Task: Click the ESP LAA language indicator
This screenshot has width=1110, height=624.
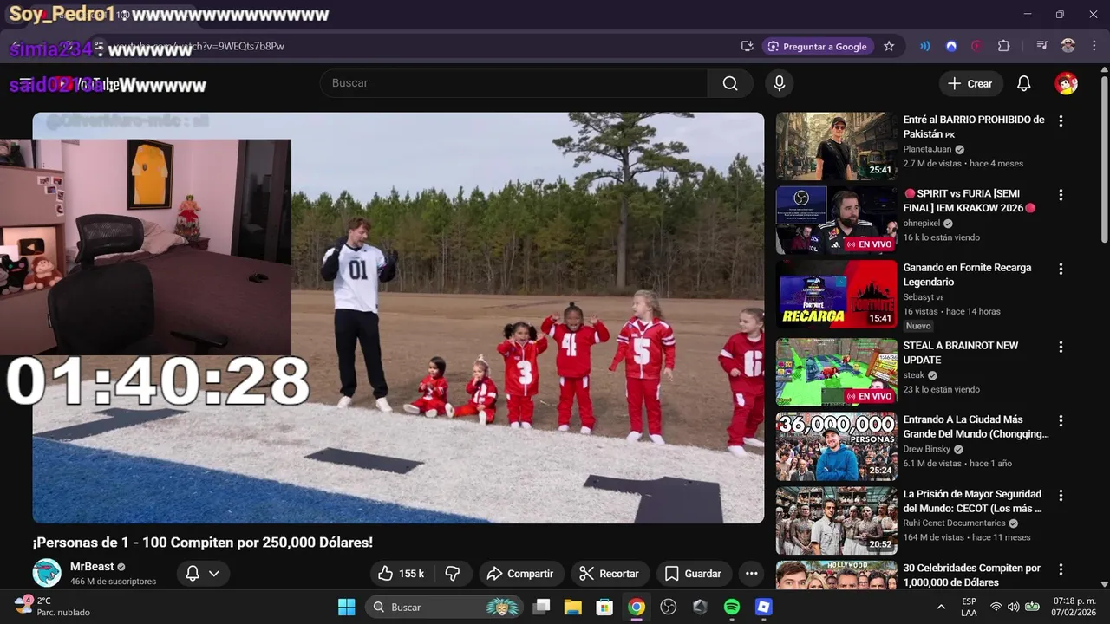Action: coord(969,607)
